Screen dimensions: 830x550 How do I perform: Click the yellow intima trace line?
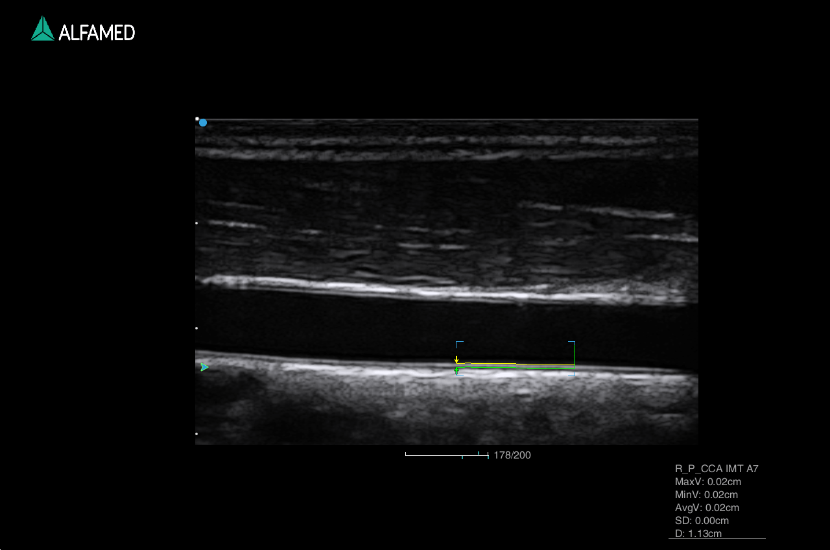click(x=493, y=365)
